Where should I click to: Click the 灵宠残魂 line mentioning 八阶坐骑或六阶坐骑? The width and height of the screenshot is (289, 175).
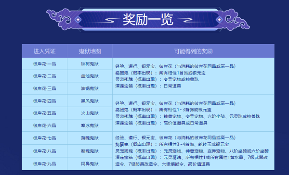[x=192, y=151]
